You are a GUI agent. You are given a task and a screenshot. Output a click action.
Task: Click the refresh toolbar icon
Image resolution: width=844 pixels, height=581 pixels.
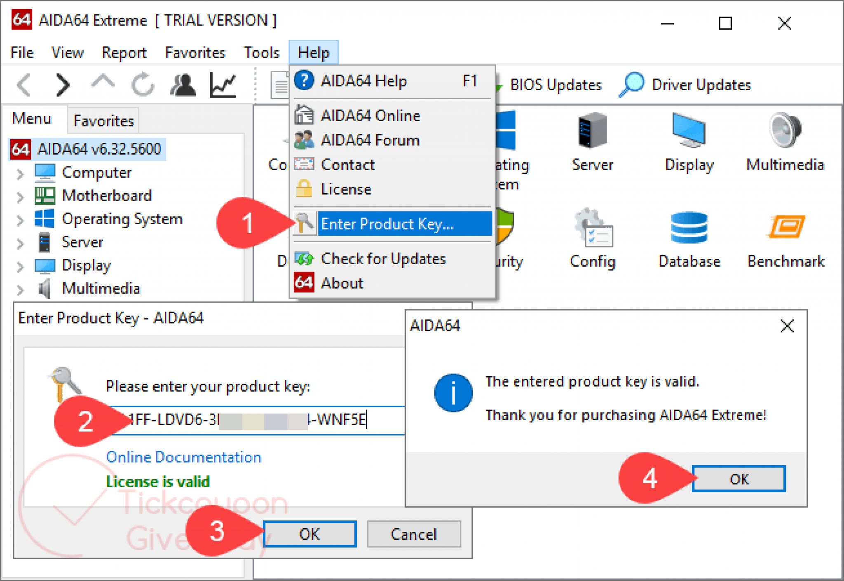143,85
